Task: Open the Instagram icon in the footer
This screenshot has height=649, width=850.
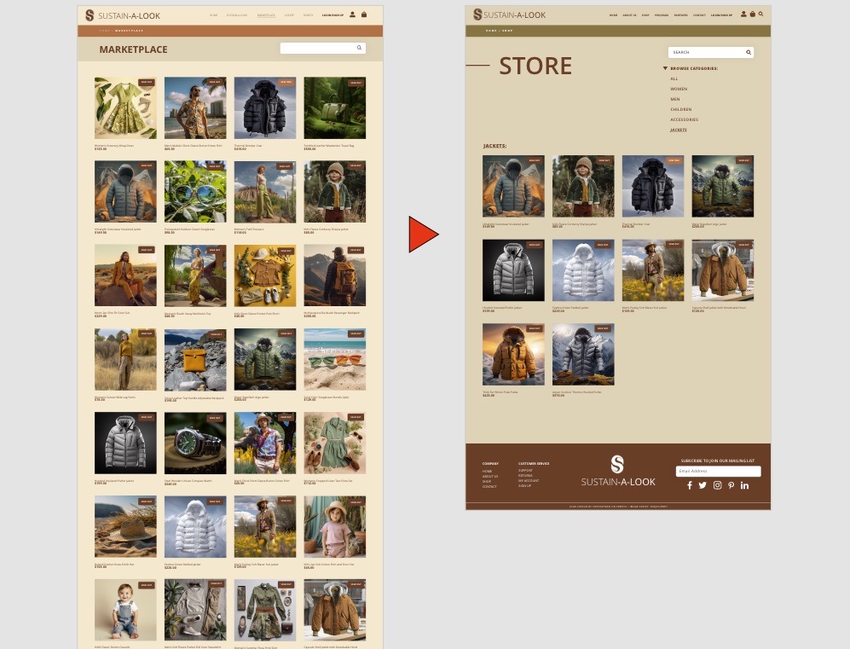Action: 717,485
